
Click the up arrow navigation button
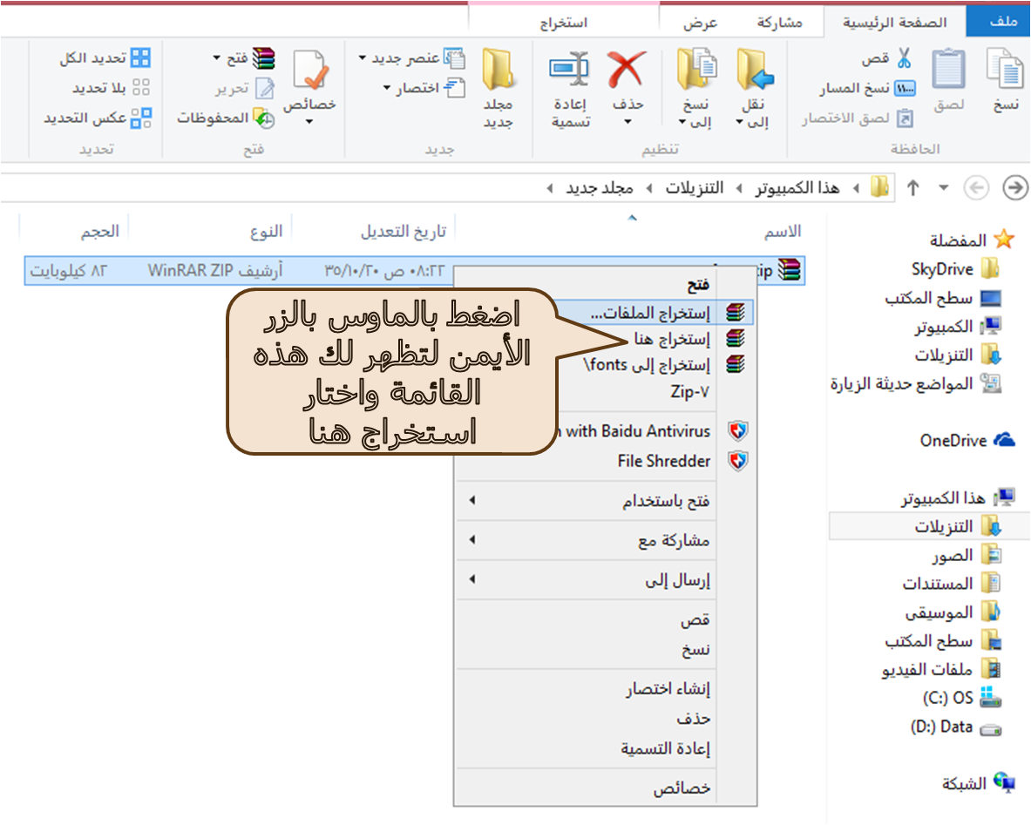pos(913,187)
